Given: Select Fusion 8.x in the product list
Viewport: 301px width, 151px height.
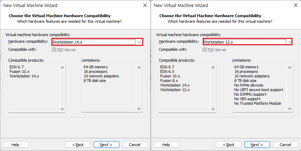Looking at the screenshot, I should (169, 81).
